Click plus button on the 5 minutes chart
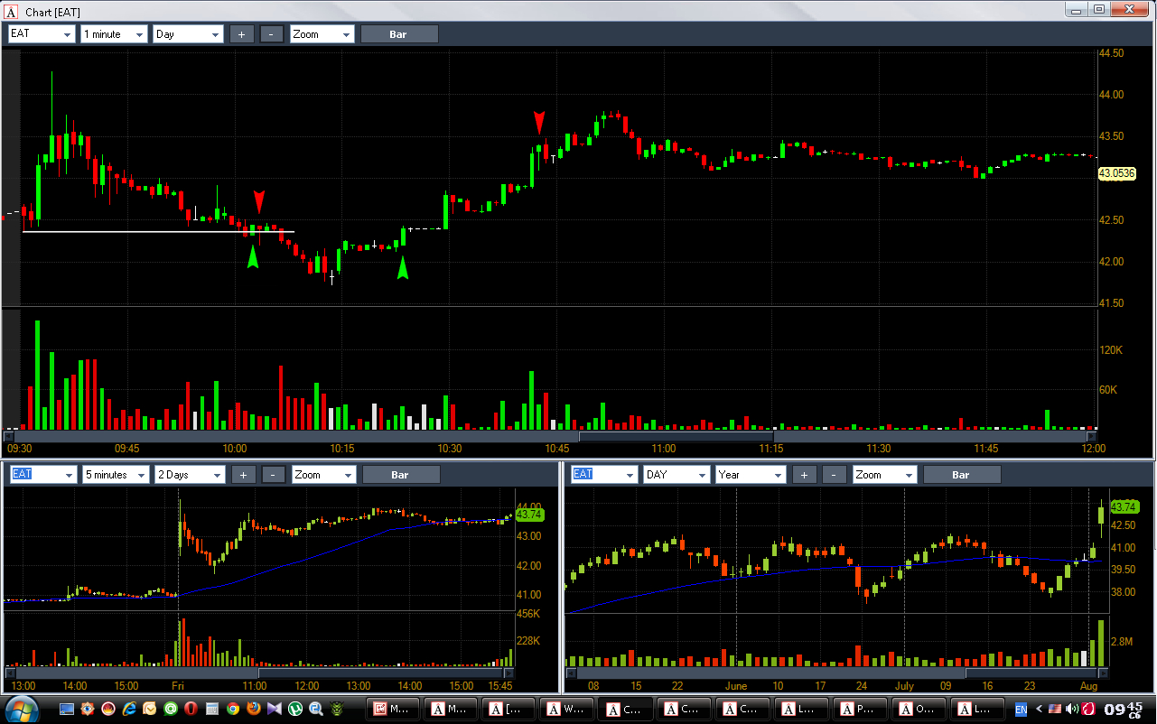The width and height of the screenshot is (1157, 724). tap(244, 475)
